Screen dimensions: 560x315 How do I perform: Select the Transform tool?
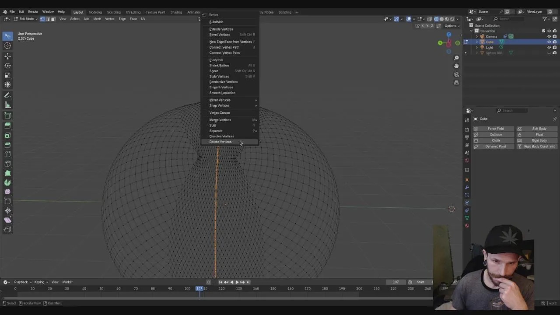[x=7, y=84]
